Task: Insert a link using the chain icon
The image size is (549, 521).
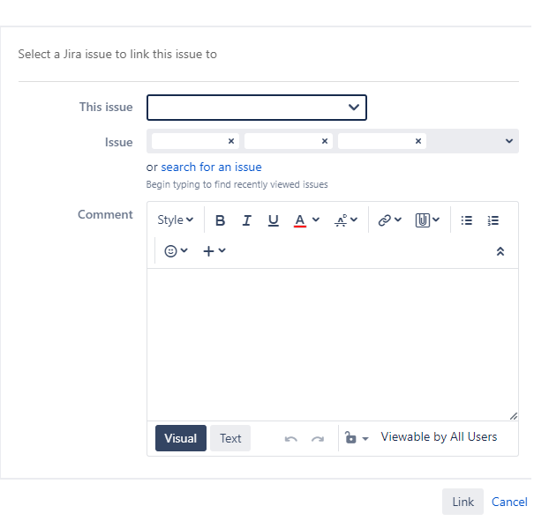Action: pyautogui.click(x=384, y=220)
